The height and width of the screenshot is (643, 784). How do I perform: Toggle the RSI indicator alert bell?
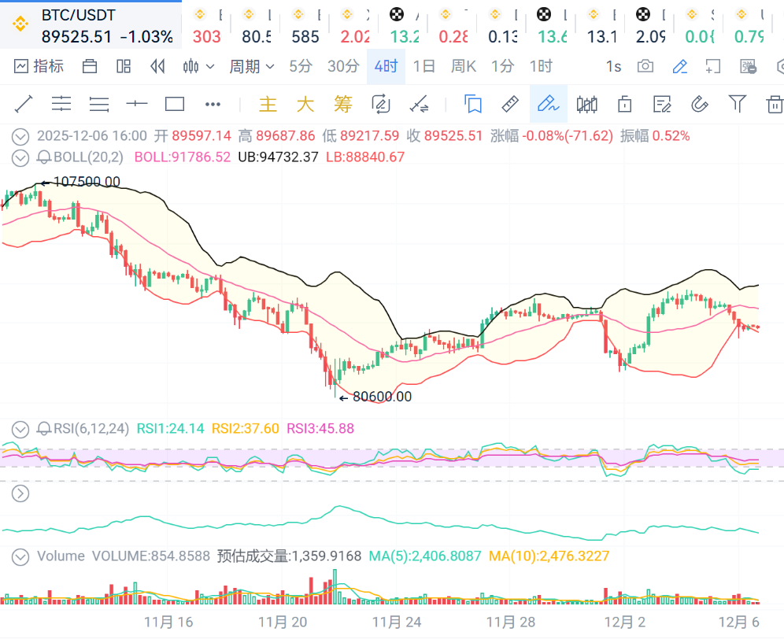pos(44,429)
